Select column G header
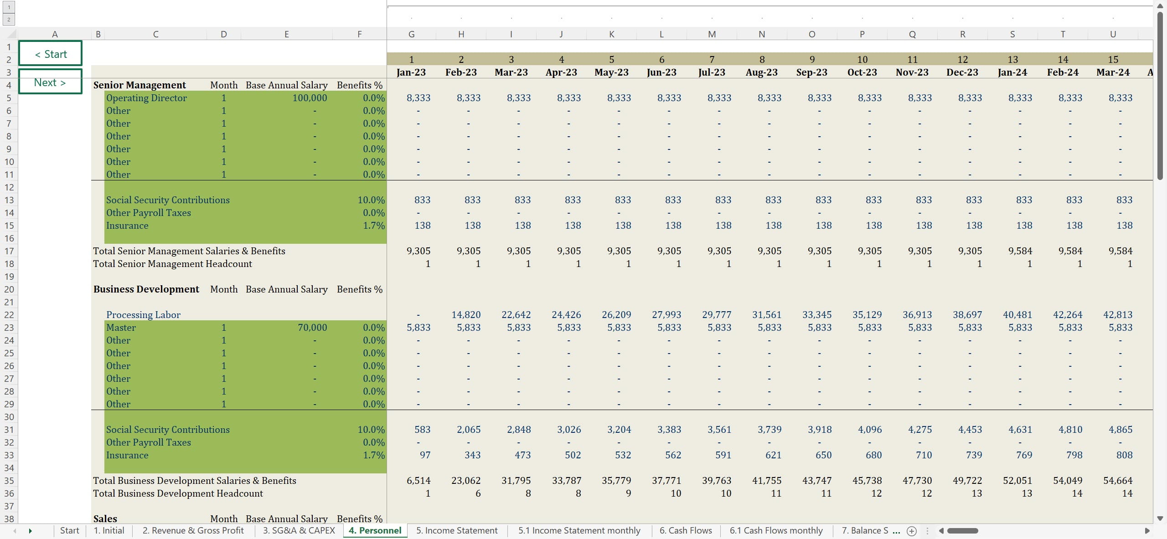 [x=411, y=34]
